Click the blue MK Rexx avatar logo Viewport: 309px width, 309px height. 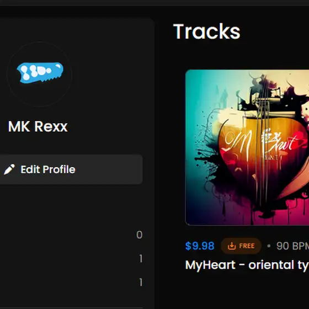pos(40,72)
